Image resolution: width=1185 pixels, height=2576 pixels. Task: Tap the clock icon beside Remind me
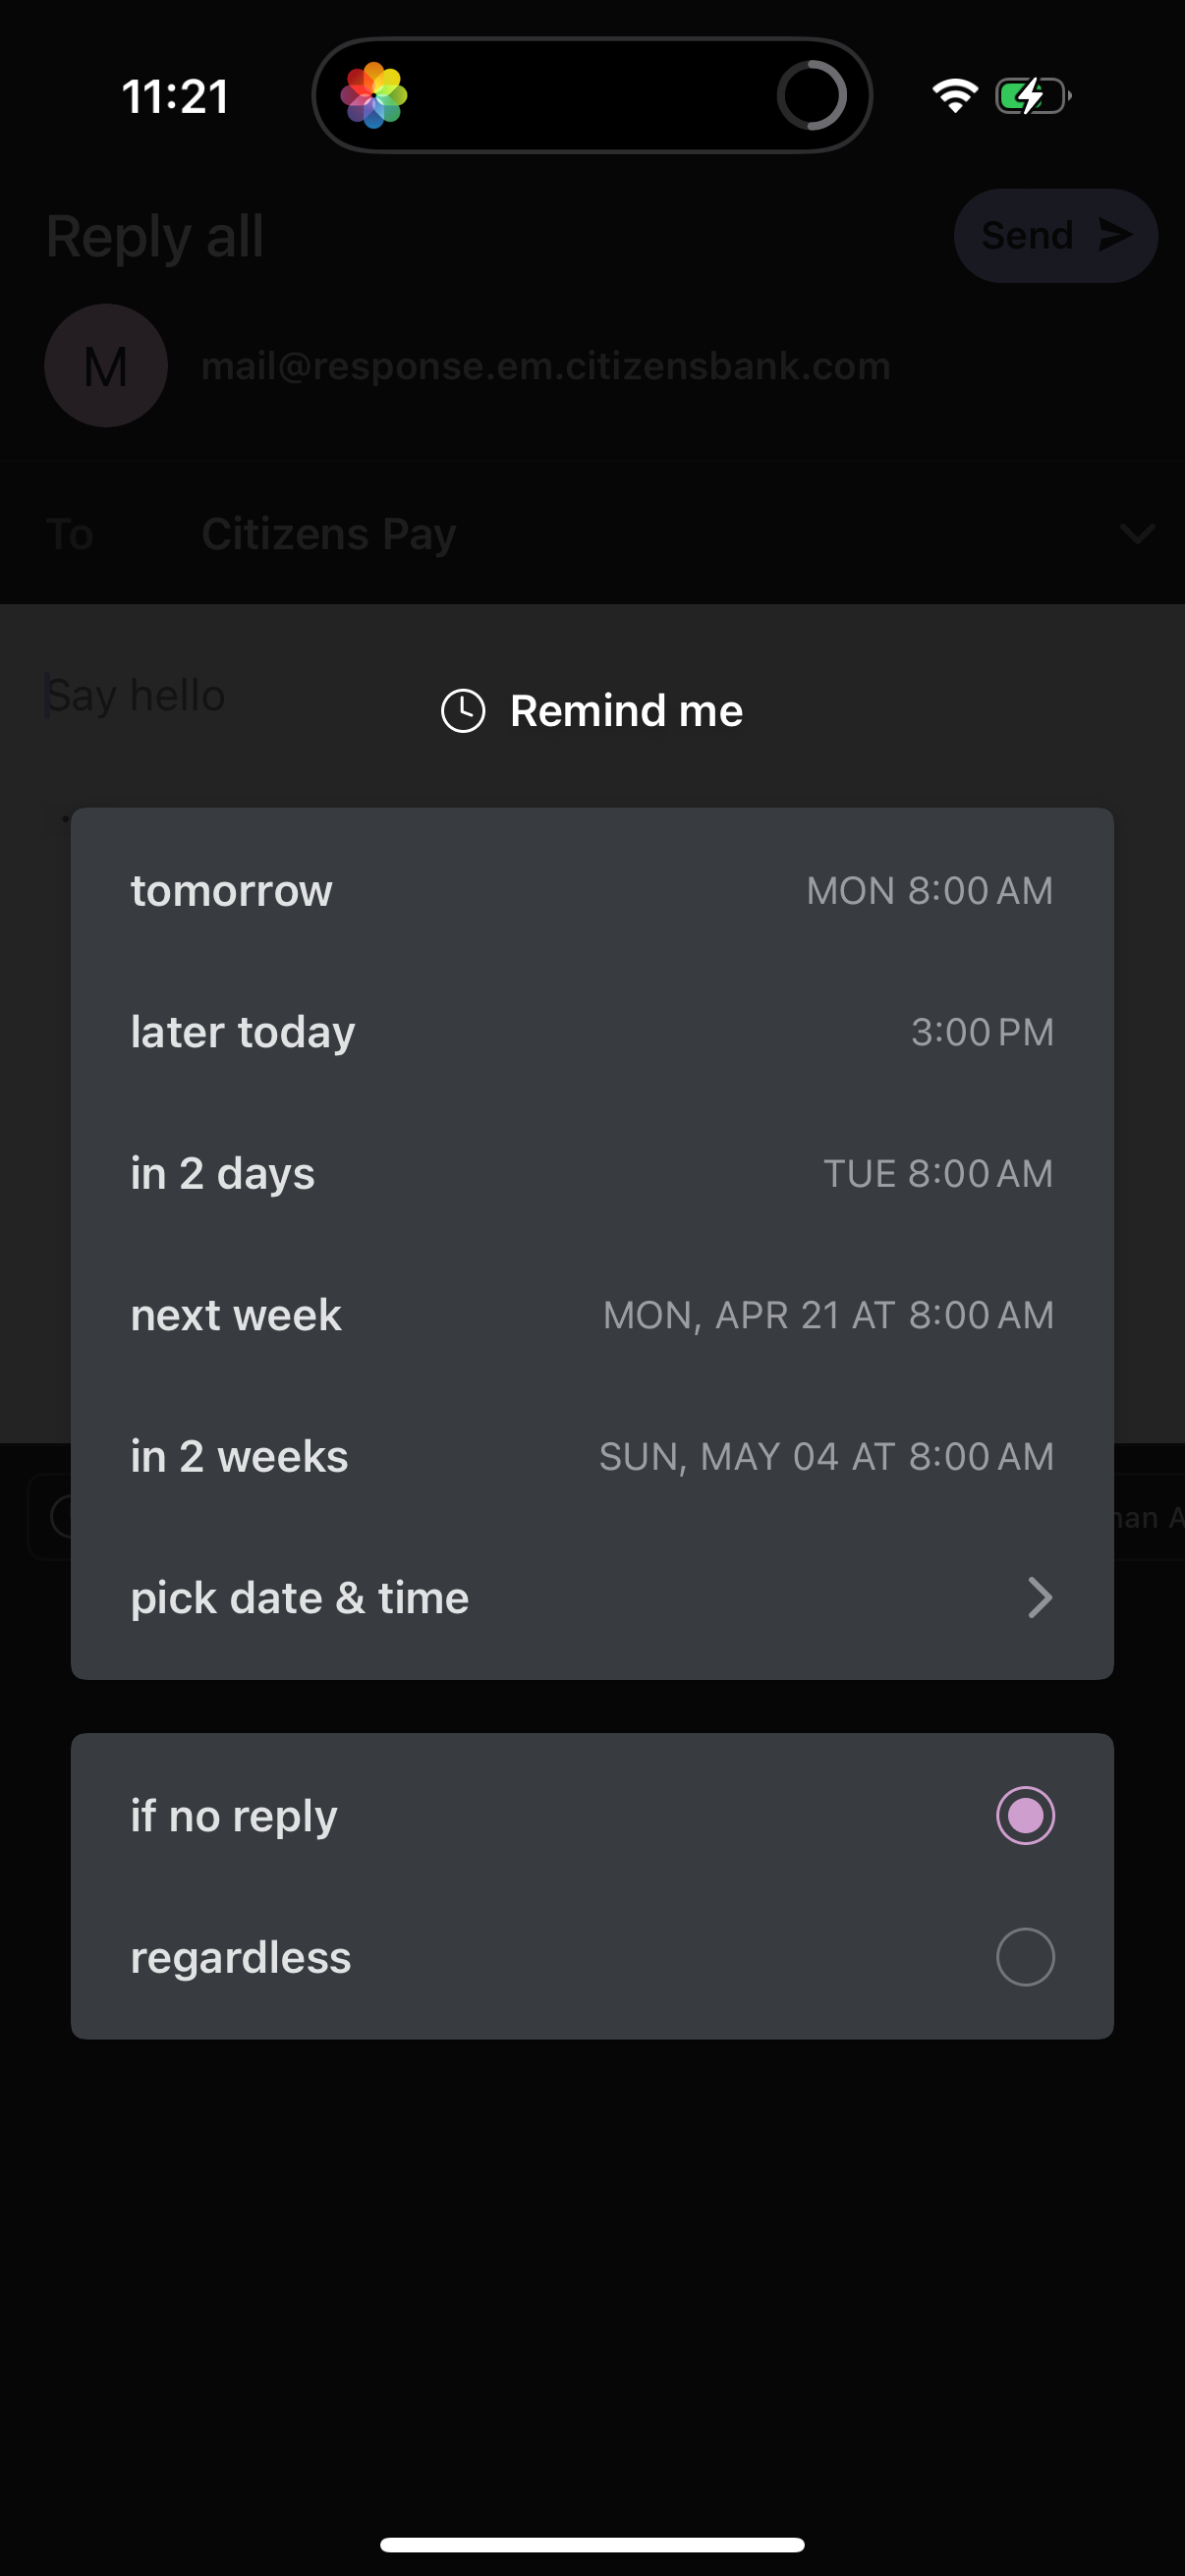[x=463, y=711]
